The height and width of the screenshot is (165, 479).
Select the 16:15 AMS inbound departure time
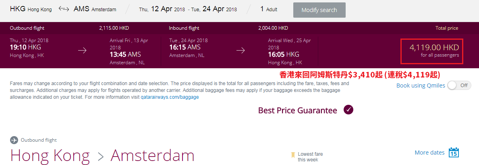pos(185,47)
